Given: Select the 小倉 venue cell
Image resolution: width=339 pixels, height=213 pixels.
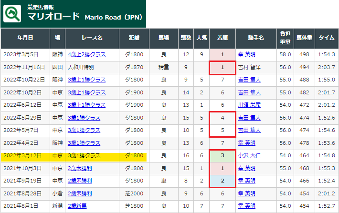Looking at the screenshot, I should pos(57,193).
